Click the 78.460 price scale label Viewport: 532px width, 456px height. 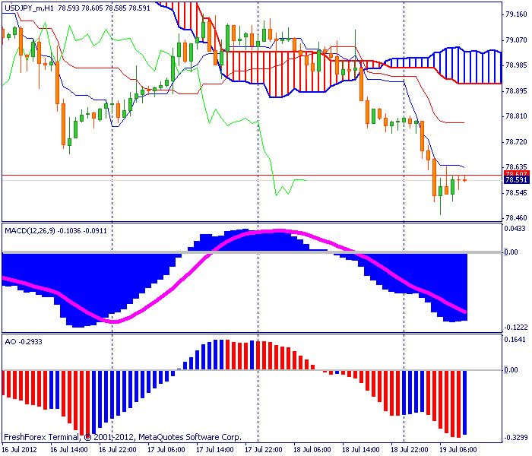point(516,218)
